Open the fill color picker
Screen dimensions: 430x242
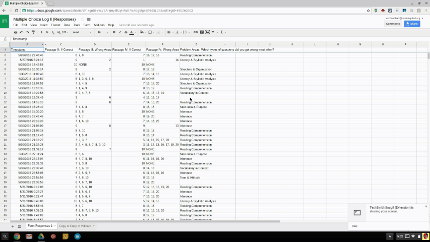coord(142,32)
